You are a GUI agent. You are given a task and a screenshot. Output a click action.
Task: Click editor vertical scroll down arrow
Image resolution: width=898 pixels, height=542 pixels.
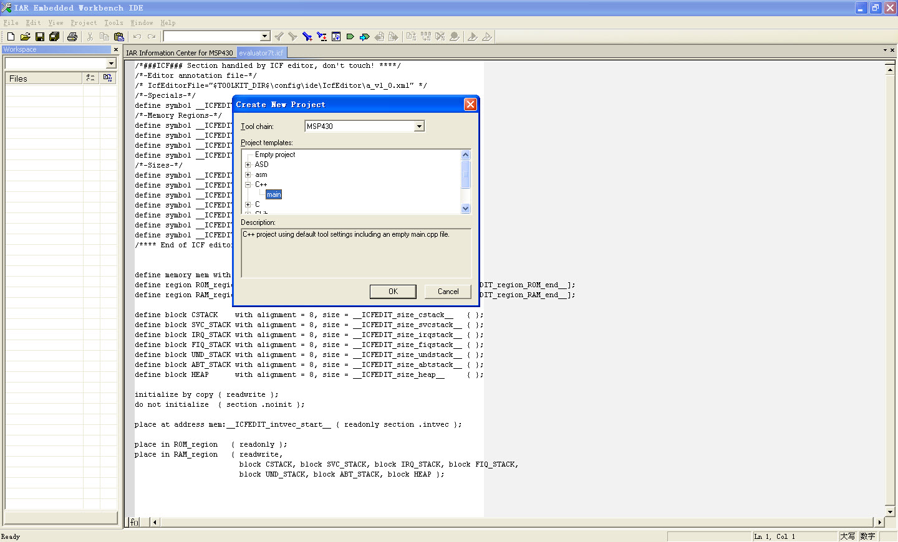pos(891,511)
